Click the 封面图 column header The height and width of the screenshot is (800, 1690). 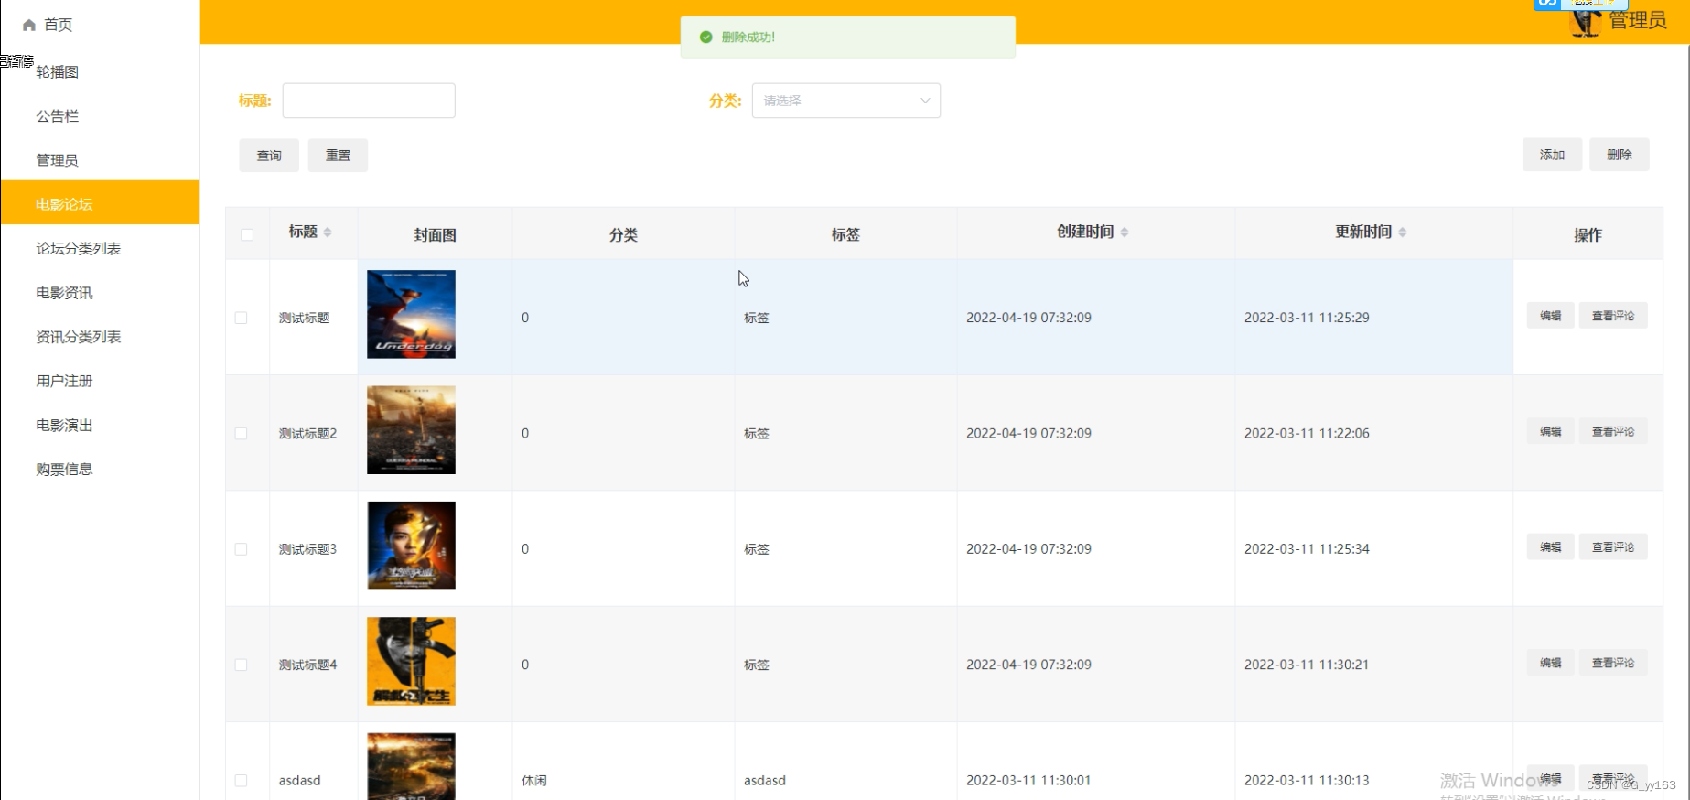click(x=435, y=235)
